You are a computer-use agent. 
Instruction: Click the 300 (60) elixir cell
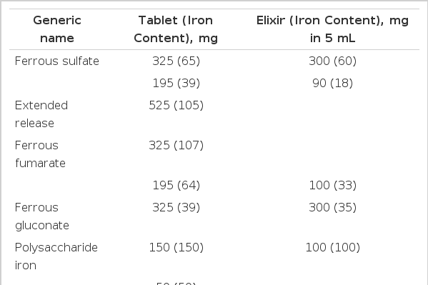pyautogui.click(x=332, y=61)
